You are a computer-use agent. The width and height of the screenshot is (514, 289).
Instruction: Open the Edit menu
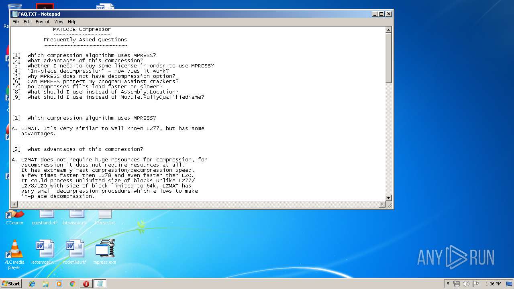pyautogui.click(x=27, y=22)
